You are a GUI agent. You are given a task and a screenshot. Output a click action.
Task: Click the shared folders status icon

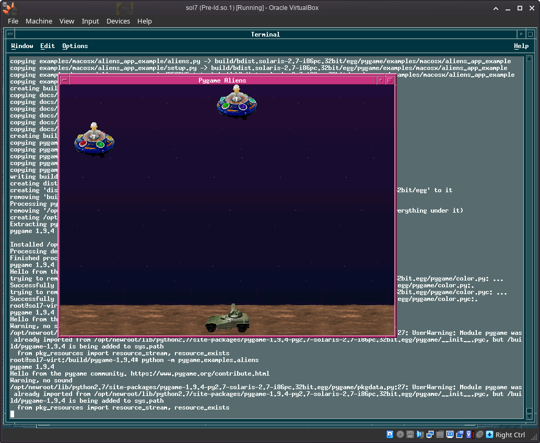tap(440, 435)
